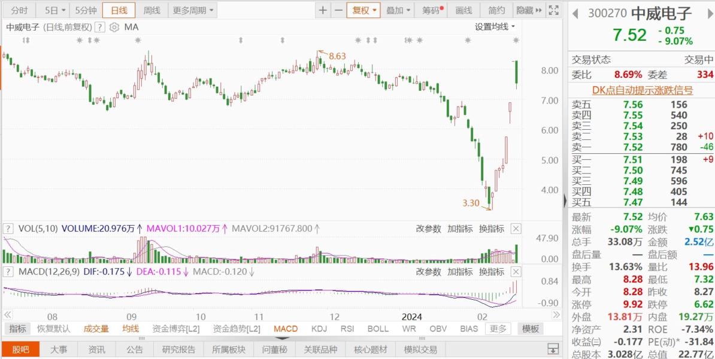The image size is (715, 359).
Task: Click the rightmost event star marker above the chart
Action: pyautogui.click(x=516, y=41)
